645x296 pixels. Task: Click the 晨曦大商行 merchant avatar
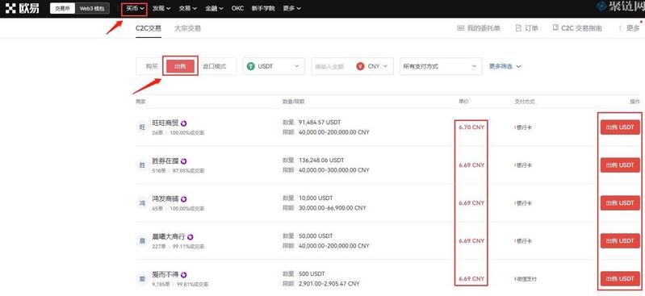(x=142, y=241)
